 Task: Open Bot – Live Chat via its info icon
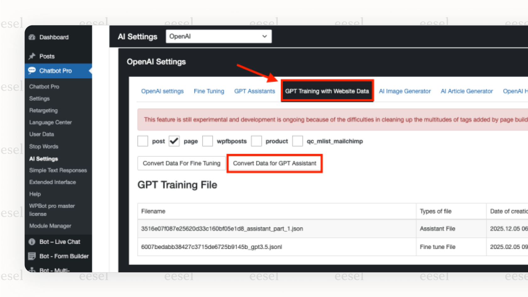pos(32,242)
